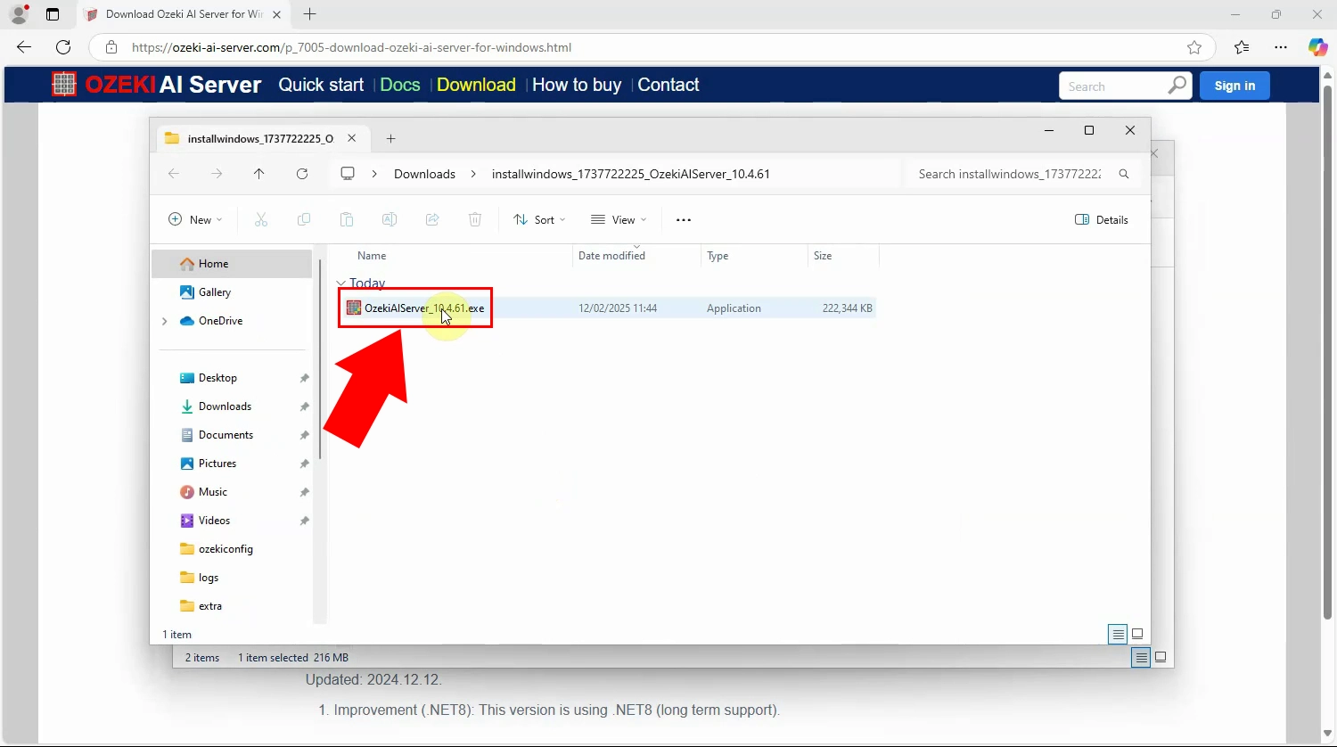This screenshot has height=747, width=1337.
Task: Add a new Explorer tab
Action: [390, 138]
